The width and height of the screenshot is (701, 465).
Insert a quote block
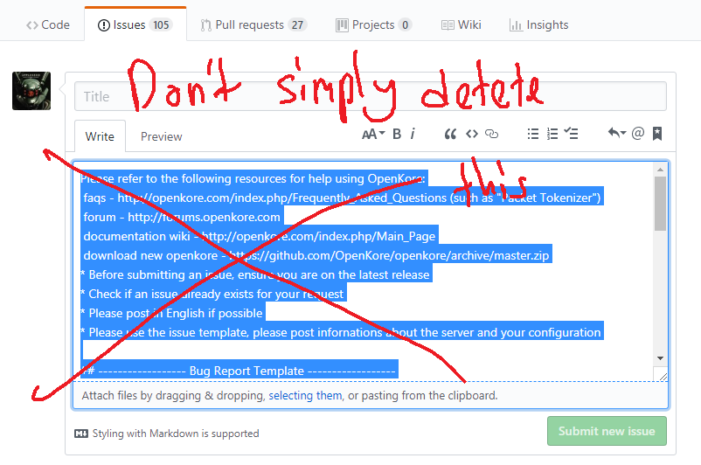click(x=450, y=134)
